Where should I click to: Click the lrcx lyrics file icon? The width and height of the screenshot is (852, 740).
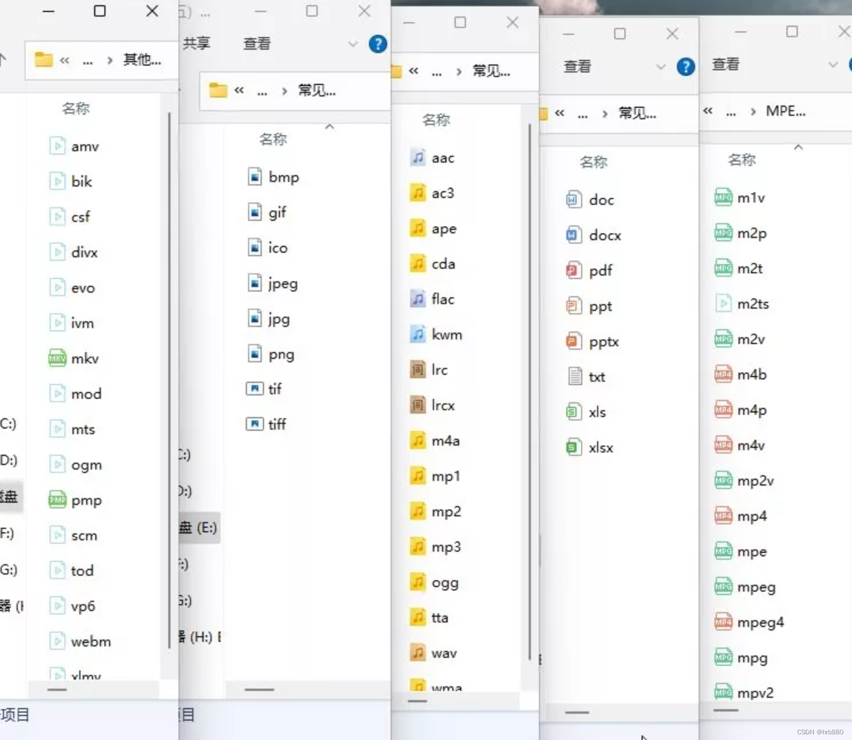(x=418, y=405)
